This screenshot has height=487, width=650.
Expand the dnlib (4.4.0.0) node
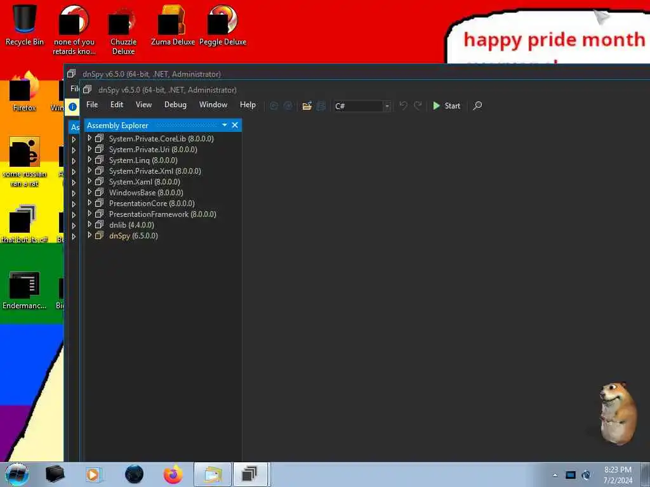[89, 224]
